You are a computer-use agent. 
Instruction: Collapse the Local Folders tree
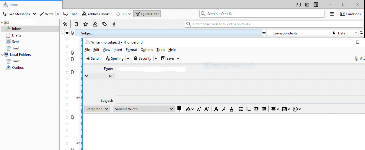pyautogui.click(x=2, y=54)
